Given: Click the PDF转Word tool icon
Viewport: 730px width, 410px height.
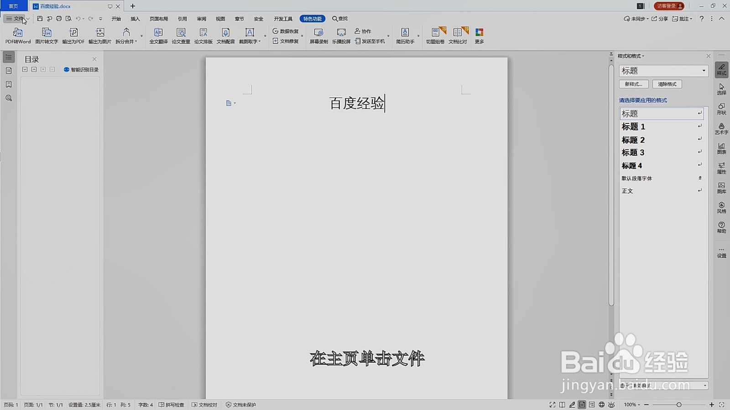Looking at the screenshot, I should pyautogui.click(x=18, y=36).
